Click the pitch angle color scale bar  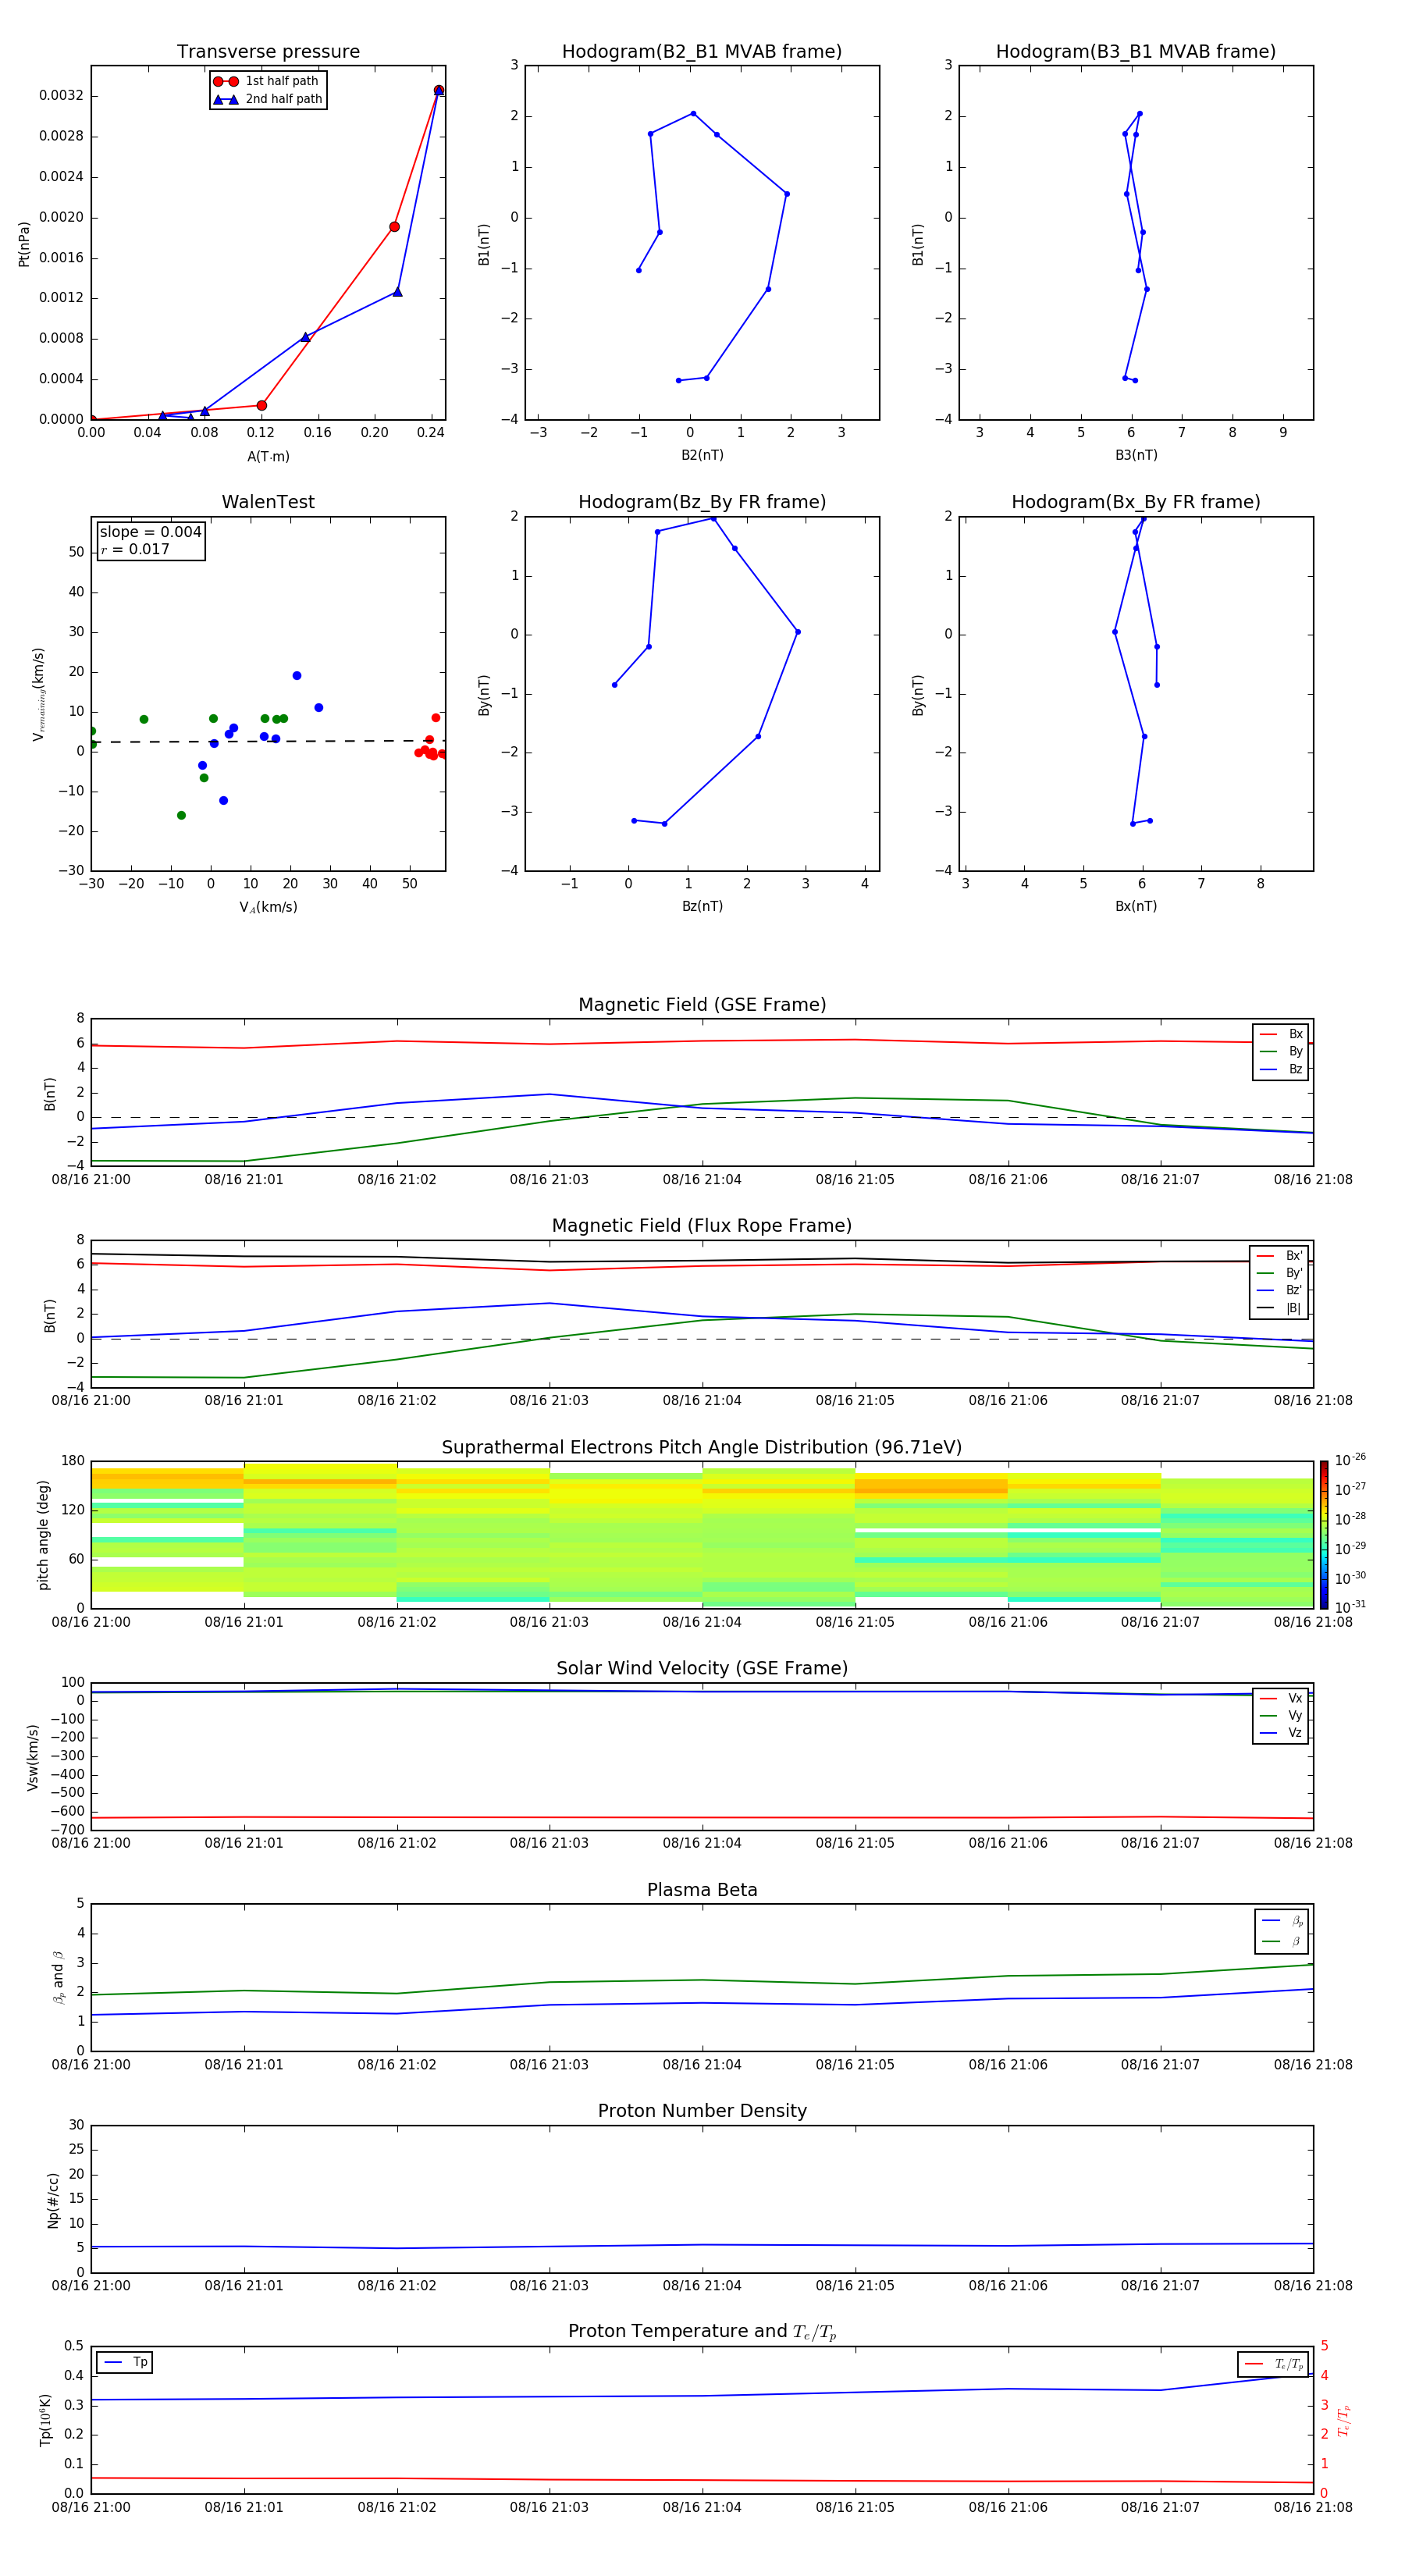(x=1324, y=1534)
